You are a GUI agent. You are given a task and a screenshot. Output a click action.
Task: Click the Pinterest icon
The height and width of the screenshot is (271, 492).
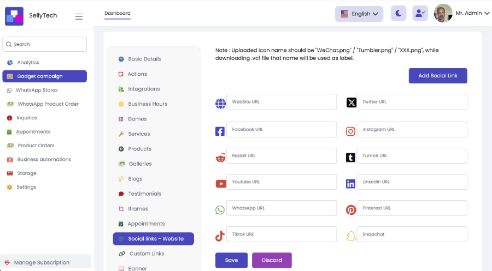(351, 210)
